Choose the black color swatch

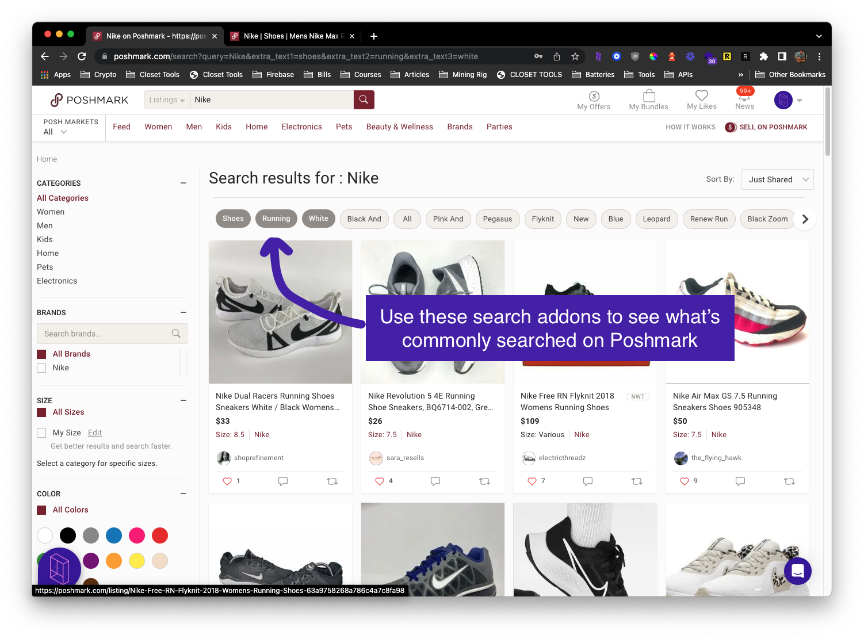[x=68, y=535]
